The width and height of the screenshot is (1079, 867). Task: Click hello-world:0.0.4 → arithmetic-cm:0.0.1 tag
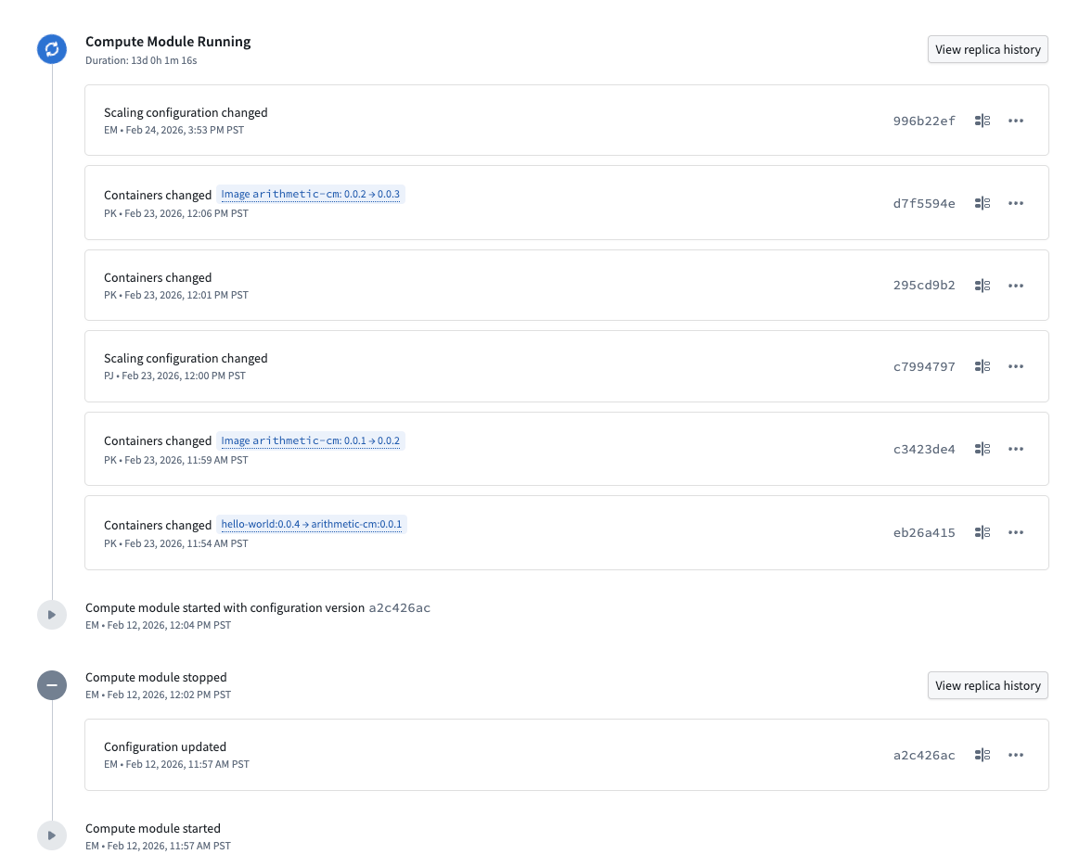click(311, 525)
